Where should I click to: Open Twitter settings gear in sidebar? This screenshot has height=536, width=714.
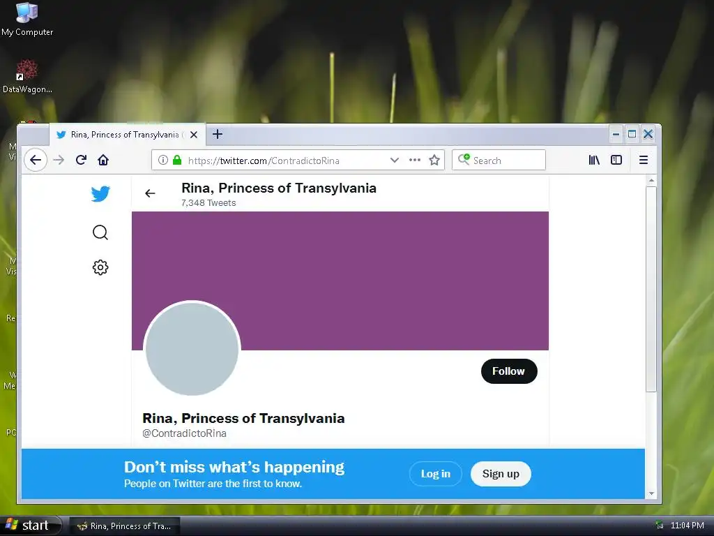pyautogui.click(x=100, y=267)
